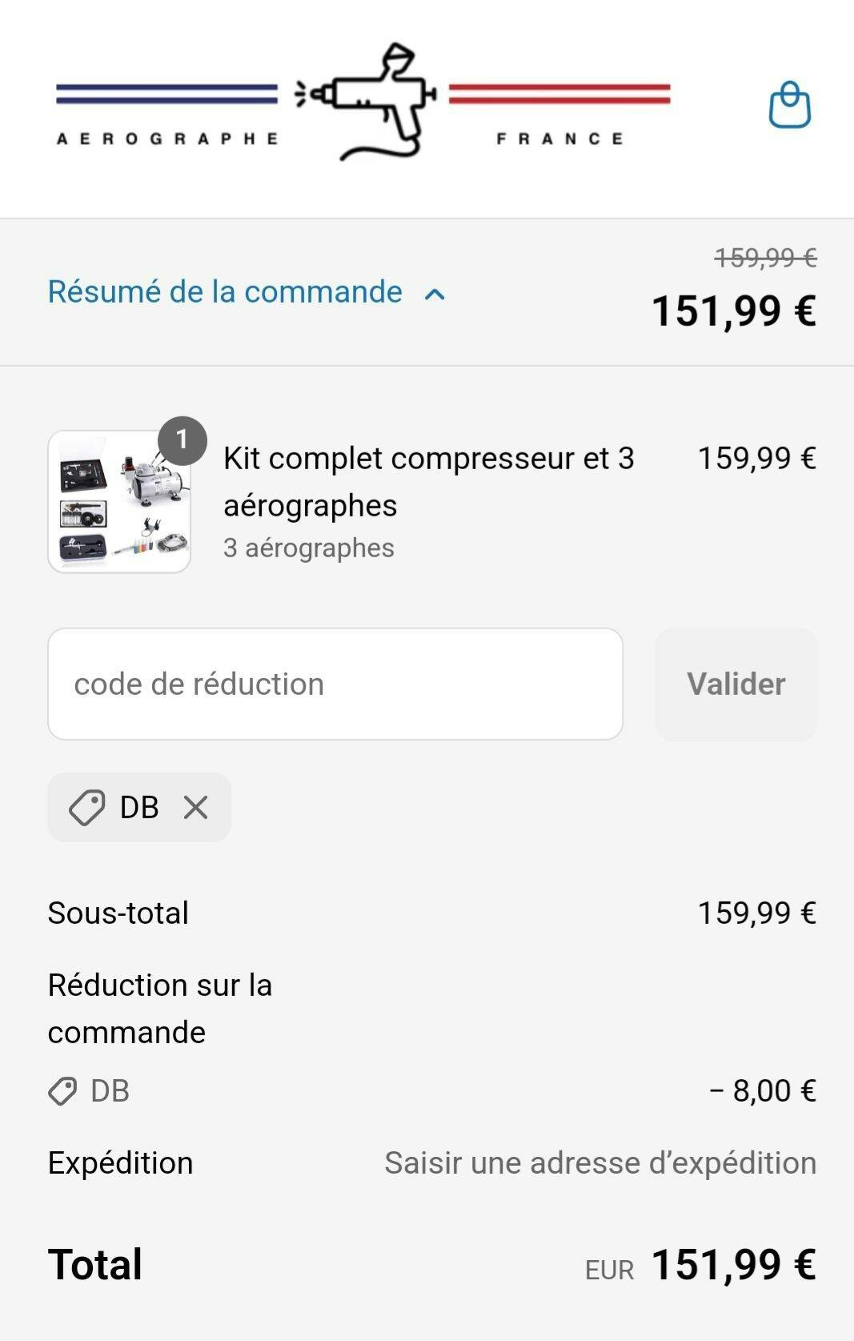Click the Saisir une adresse d'expédition text
The height and width of the screenshot is (1341, 854).
pos(600,1163)
